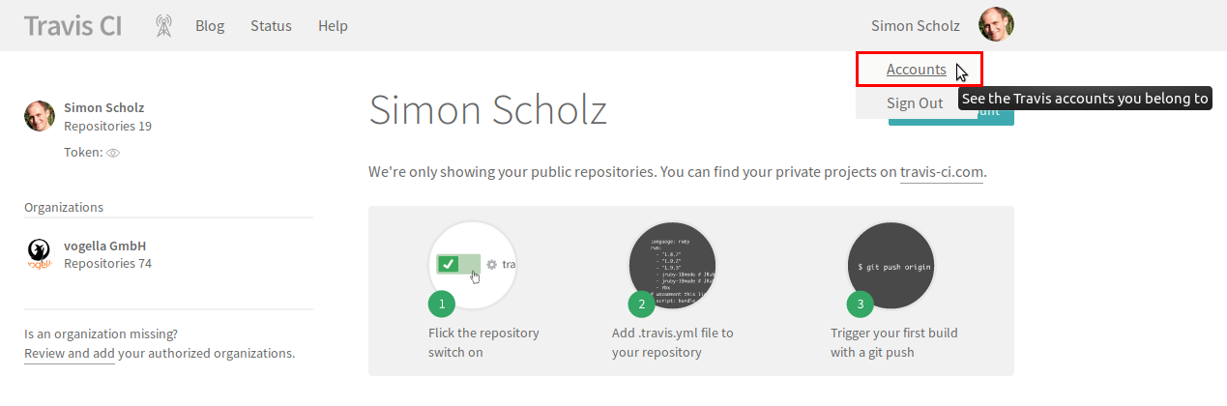Viewport: 1227px width, 406px height.
Task: Open the Help link in header
Action: [333, 26]
